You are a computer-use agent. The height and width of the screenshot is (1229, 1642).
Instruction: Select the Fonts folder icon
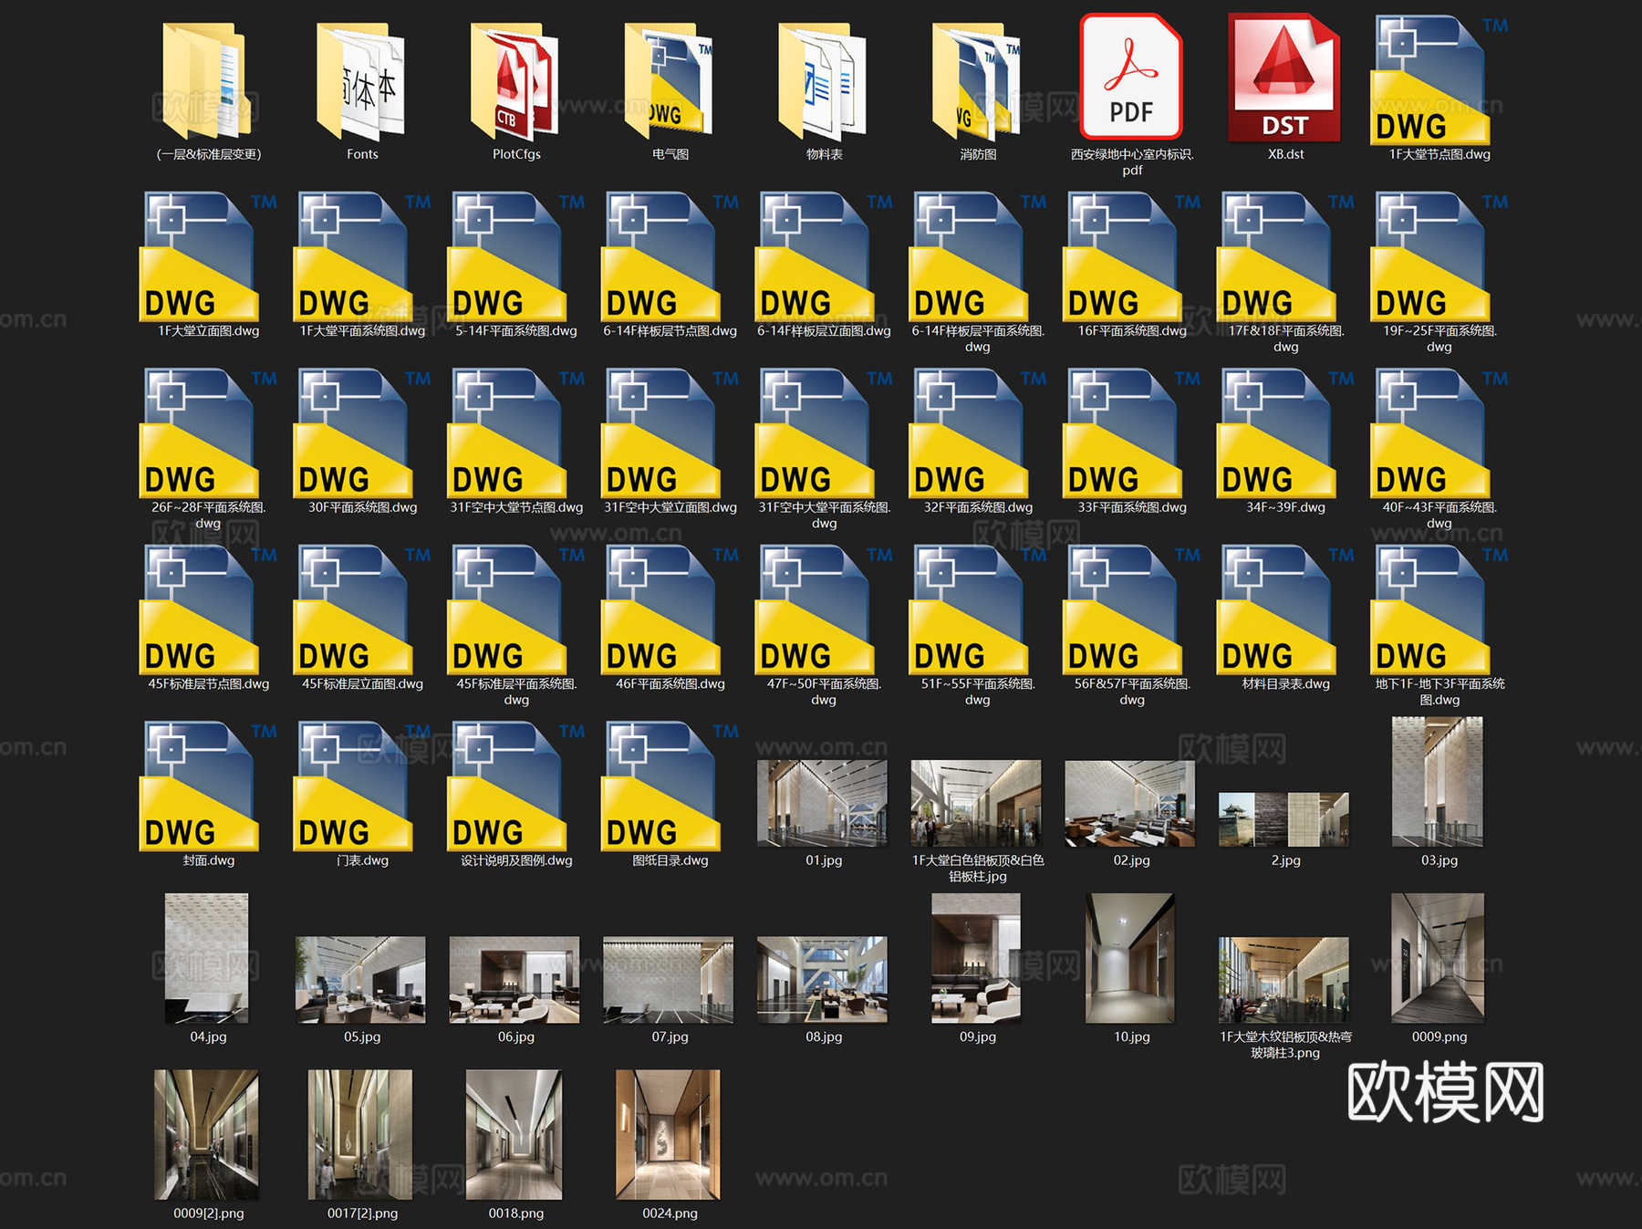361,81
